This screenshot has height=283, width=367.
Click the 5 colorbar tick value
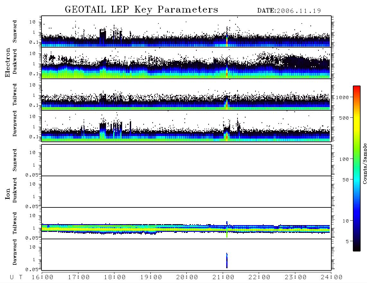coord(347,242)
